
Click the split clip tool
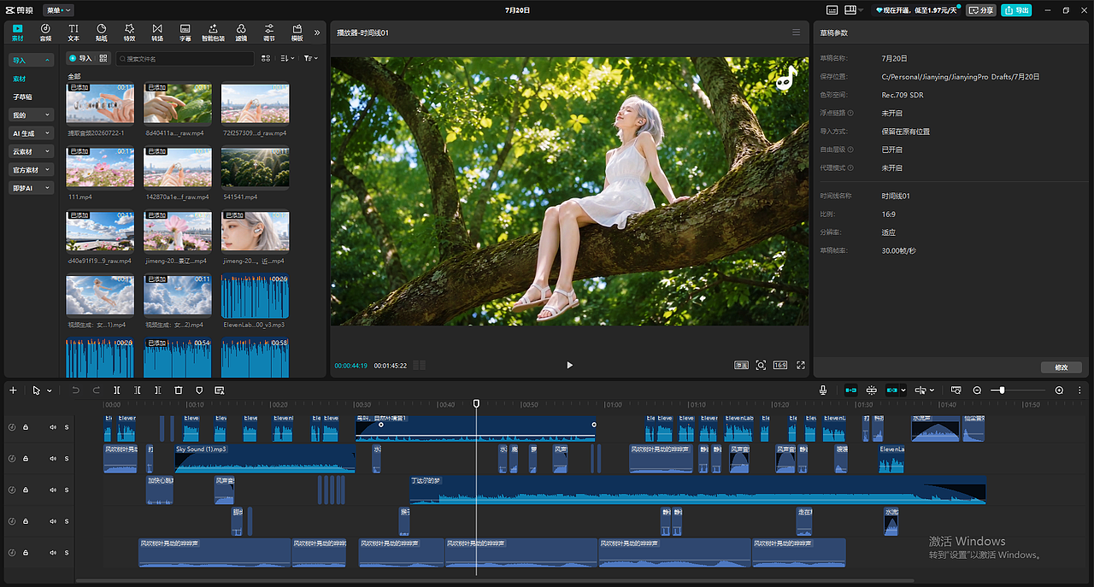(x=116, y=390)
